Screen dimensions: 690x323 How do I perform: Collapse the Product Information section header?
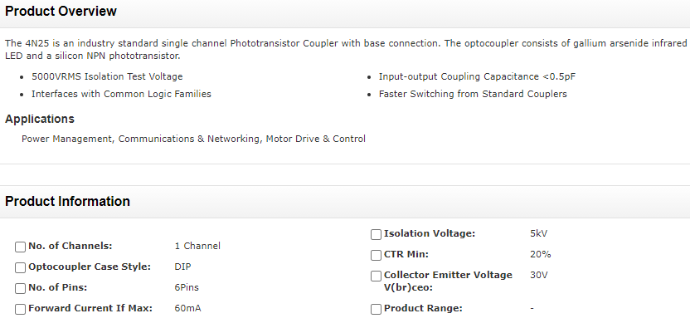pos(345,202)
